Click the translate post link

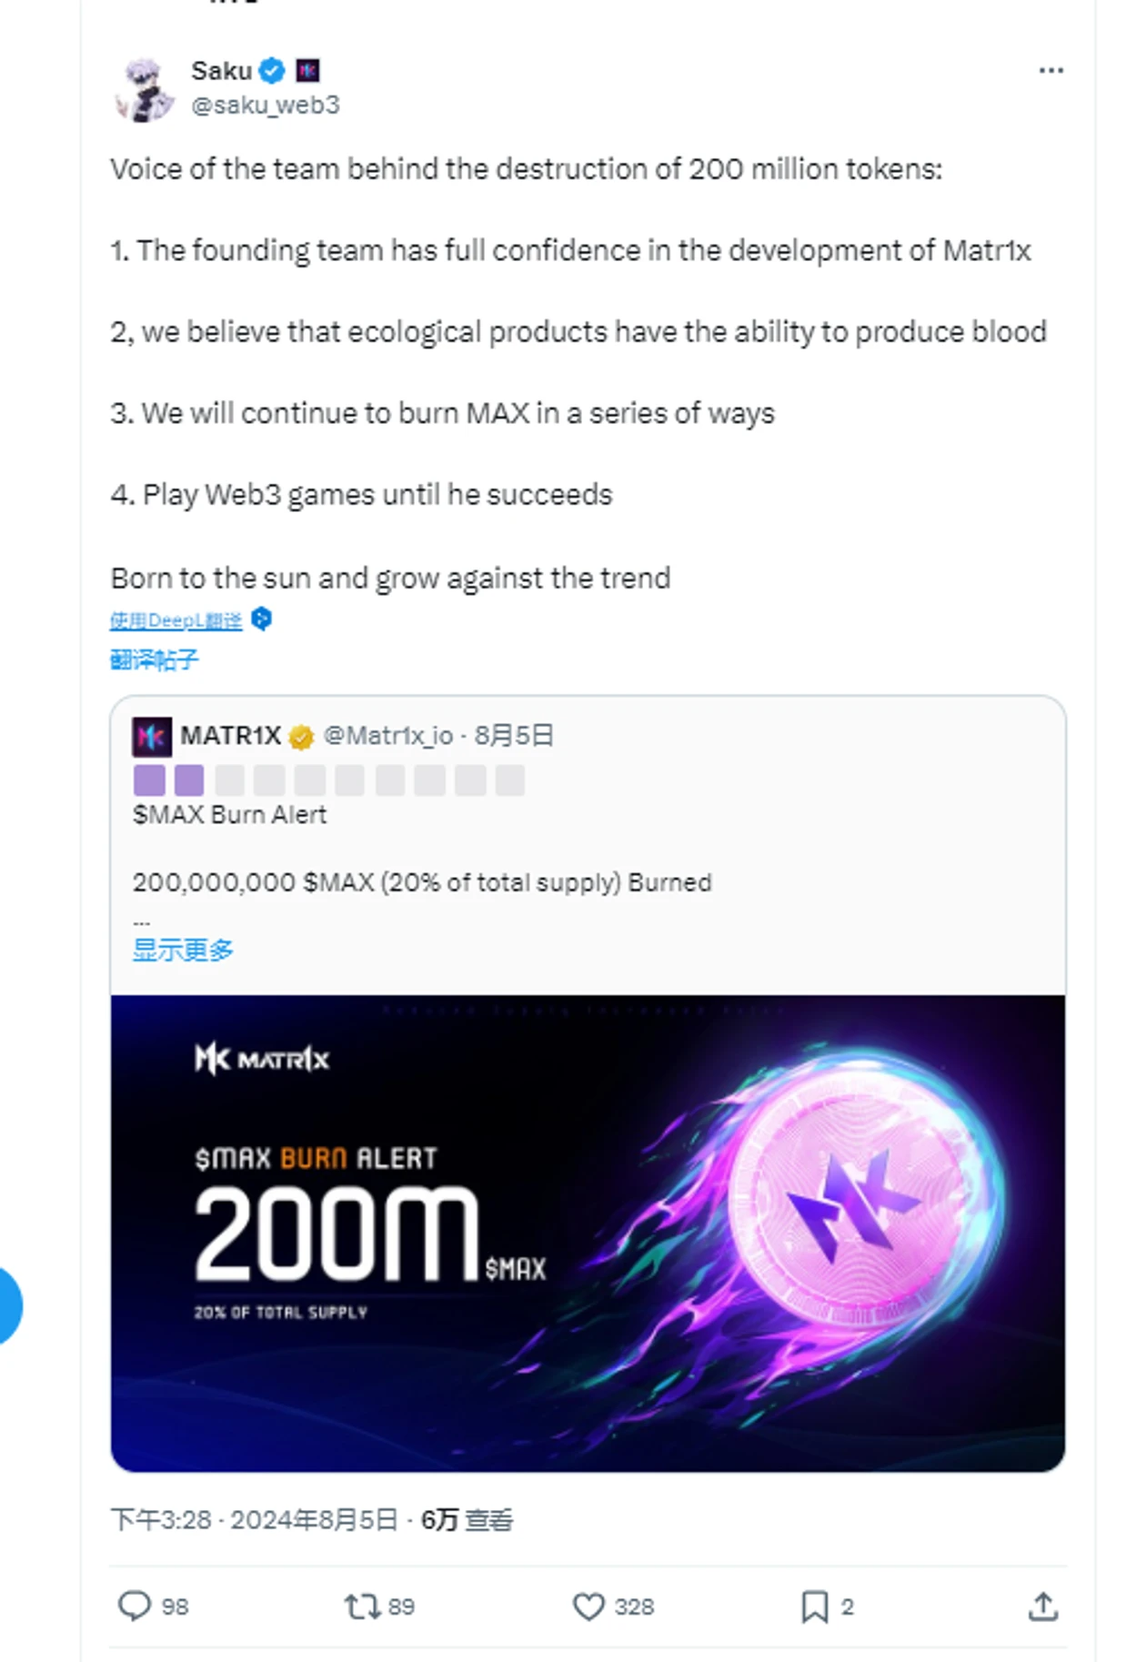(x=154, y=659)
